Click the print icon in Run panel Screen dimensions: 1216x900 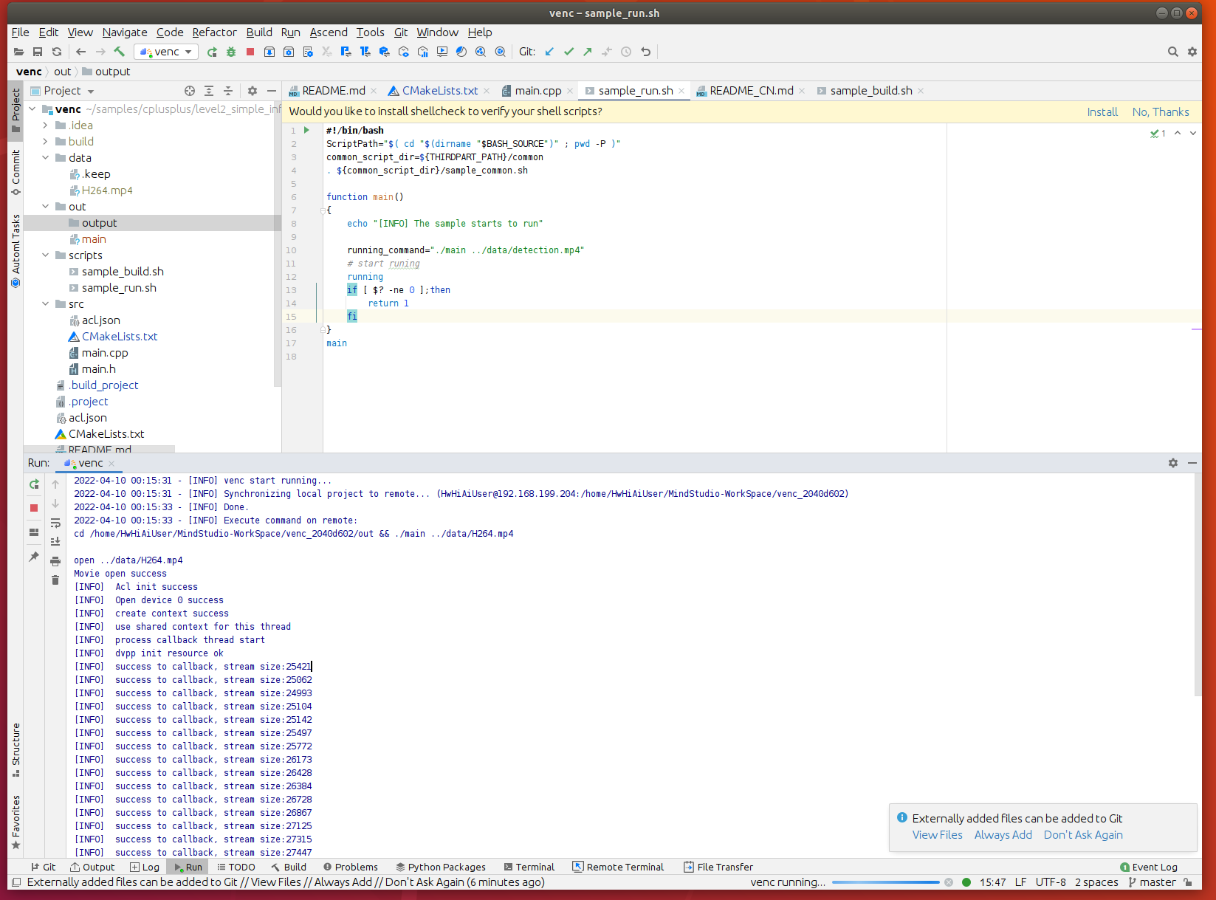[x=55, y=561]
